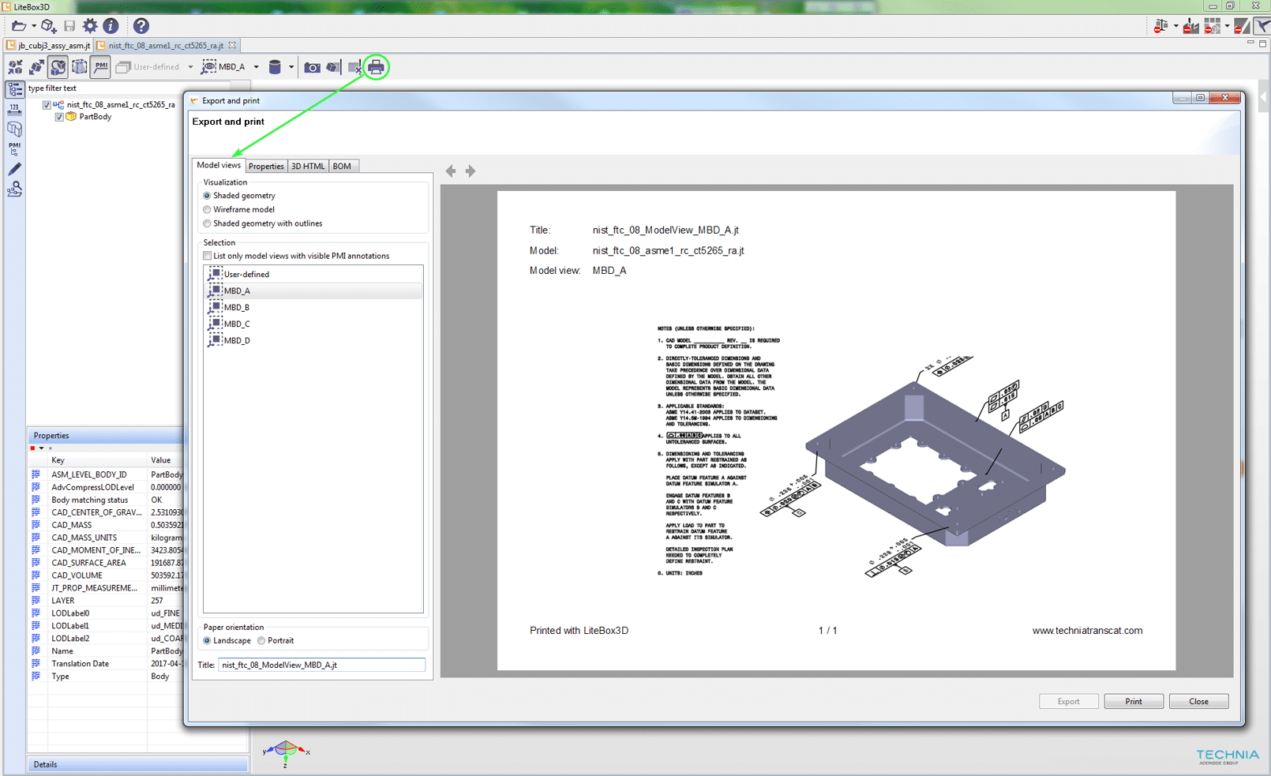Screen dimensions: 1271x776
Task: Select MBD_C in model view list
Action: click(x=313, y=324)
